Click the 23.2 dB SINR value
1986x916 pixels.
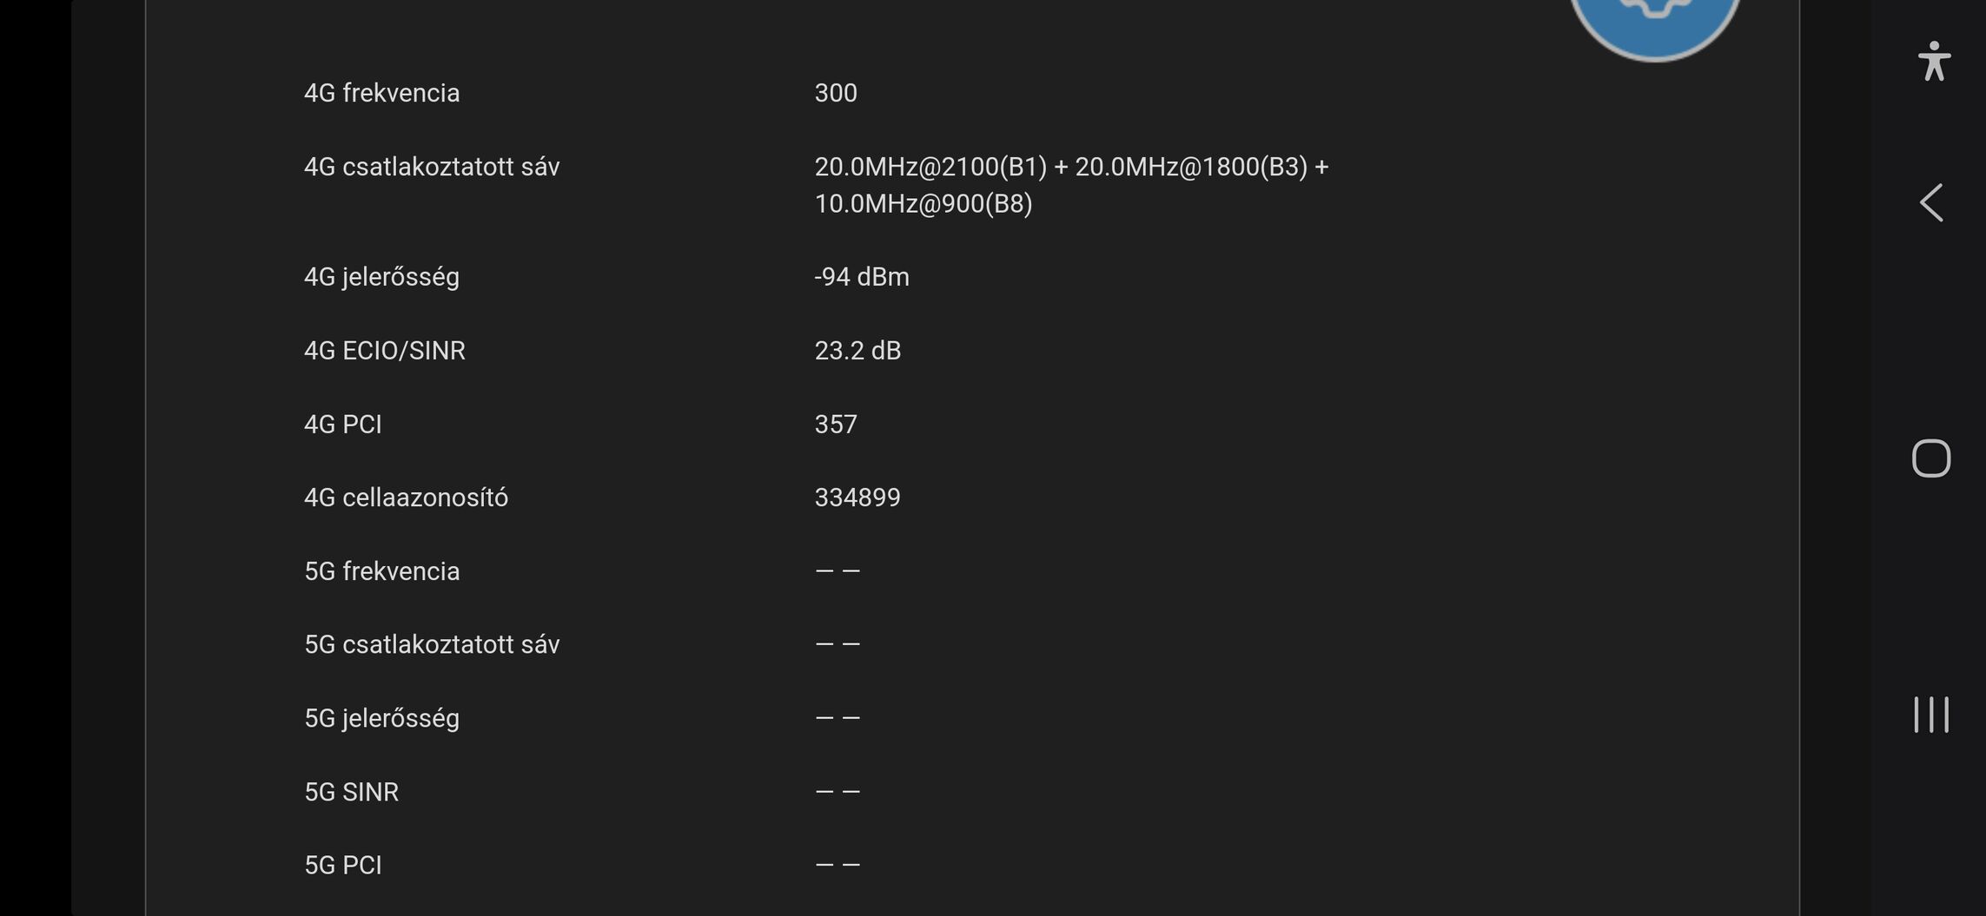(x=857, y=351)
